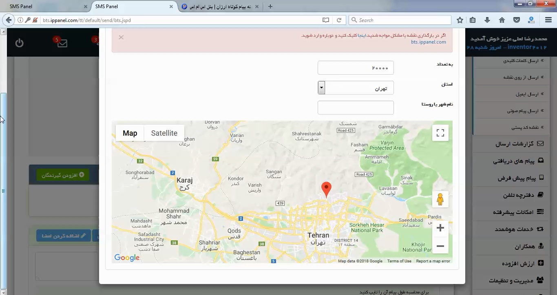Click the URL address bar
This screenshot has width=557, height=295.
[x=179, y=20]
